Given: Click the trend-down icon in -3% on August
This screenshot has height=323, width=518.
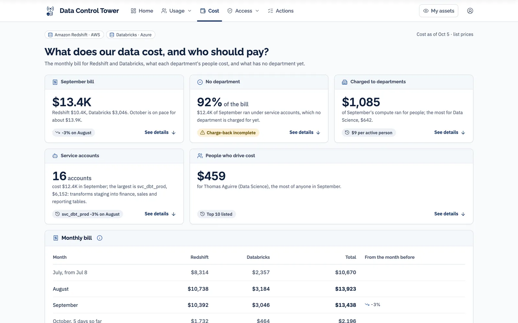Looking at the screenshot, I should coord(58,133).
